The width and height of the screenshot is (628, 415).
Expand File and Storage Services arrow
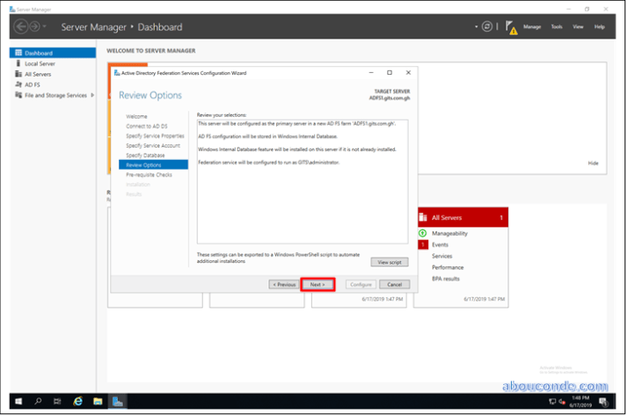click(91, 95)
